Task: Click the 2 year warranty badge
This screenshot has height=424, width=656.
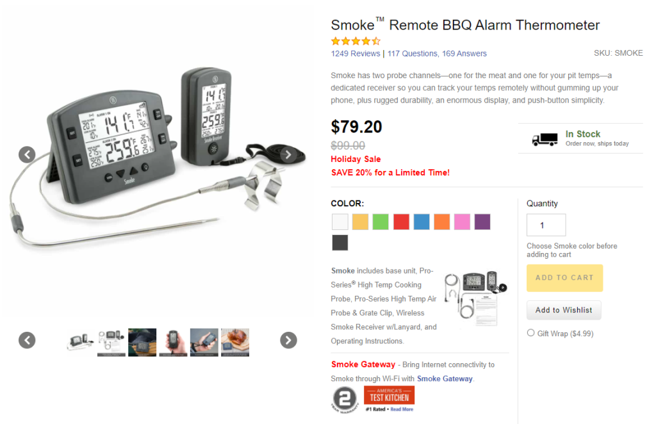Action: (345, 399)
